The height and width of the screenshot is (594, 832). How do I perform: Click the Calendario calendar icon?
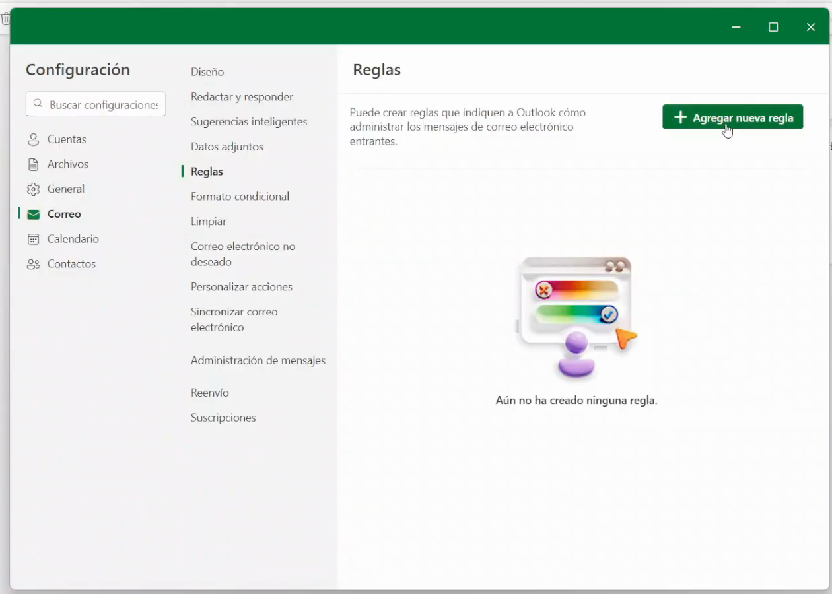(33, 239)
